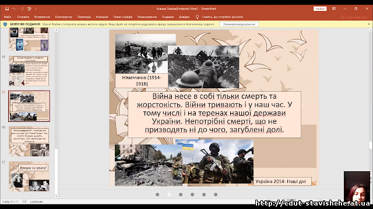
Task: Click the thumbnail pane scroll-up arrow
Action: 56,30
